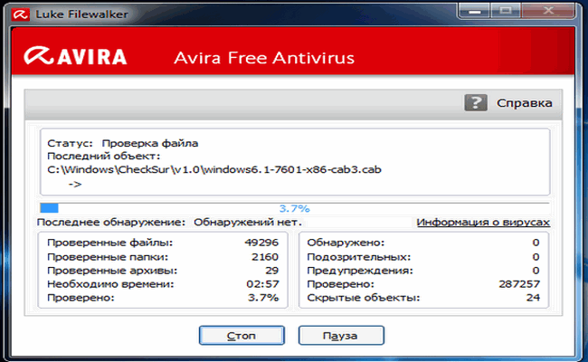The width and height of the screenshot is (588, 362).
Task: Click the Обнаружений нет. detection text
Action: point(248,222)
